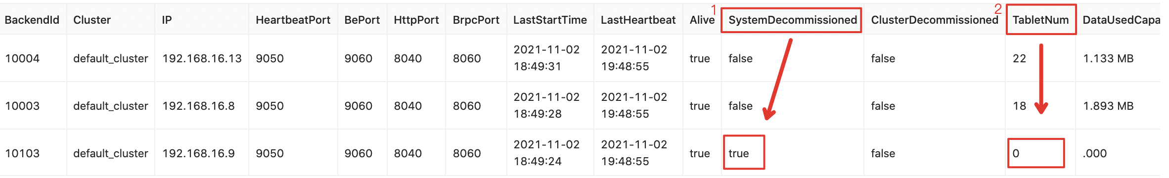
Task: Click the TabletNum column header
Action: click(1040, 20)
